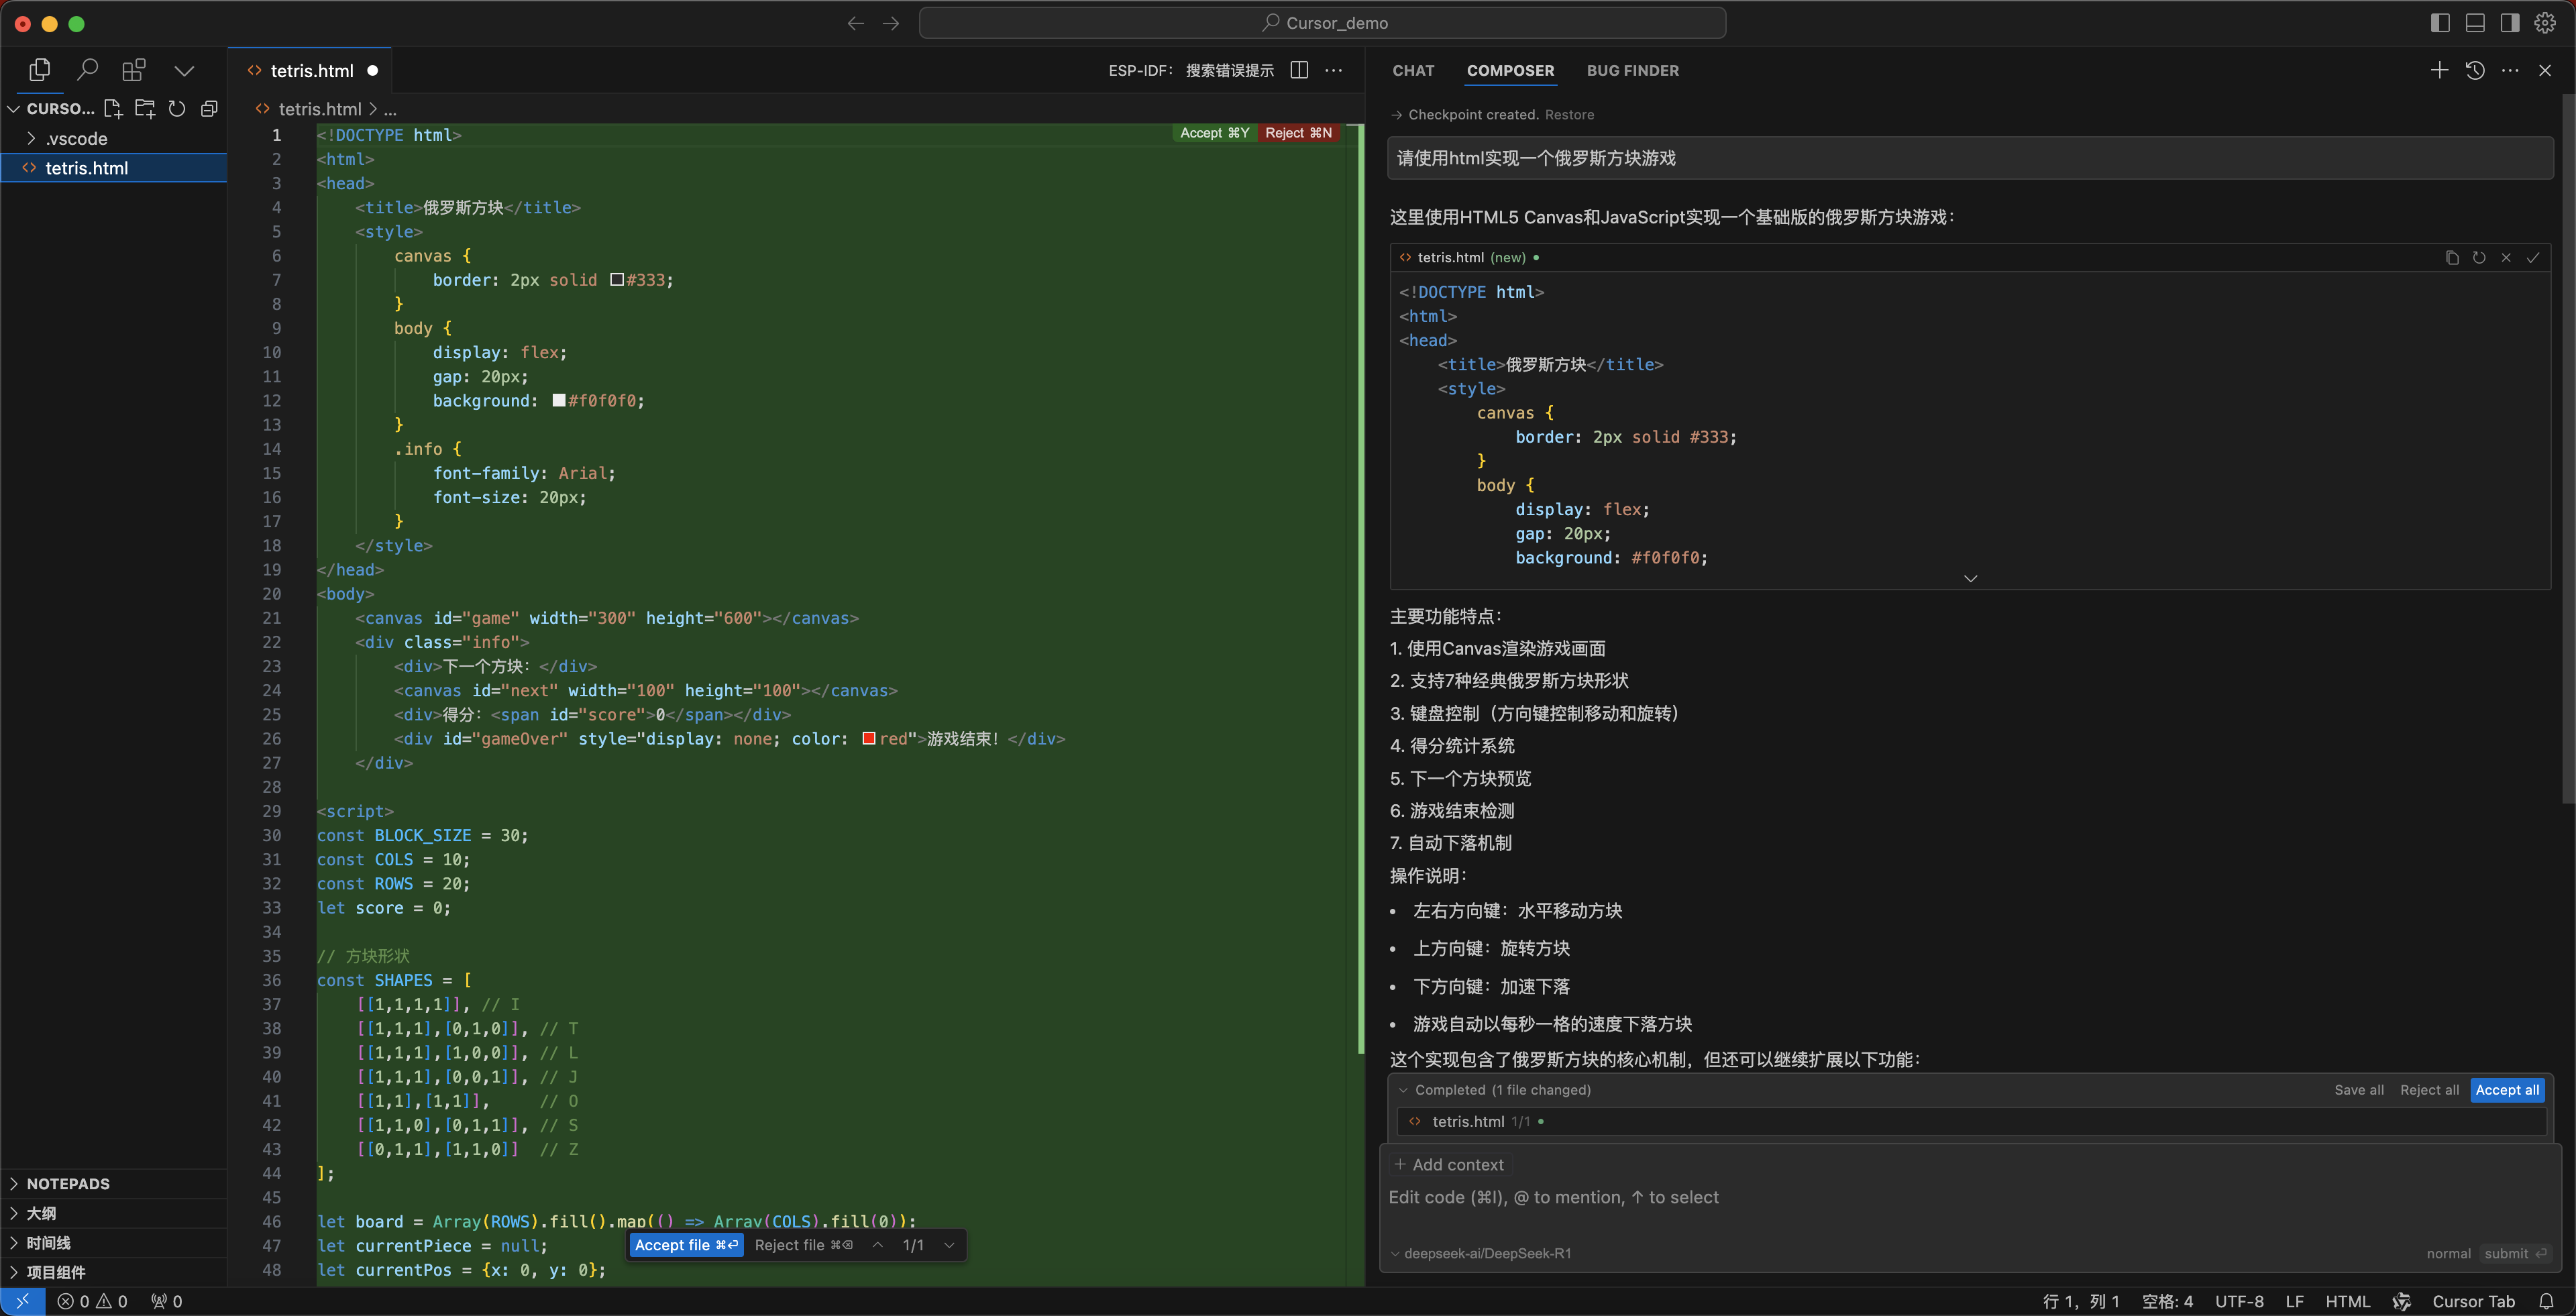Open the deepseek-ai/DeepSeek-R1 model dropdown
The height and width of the screenshot is (1316, 2576).
[x=1486, y=1253]
